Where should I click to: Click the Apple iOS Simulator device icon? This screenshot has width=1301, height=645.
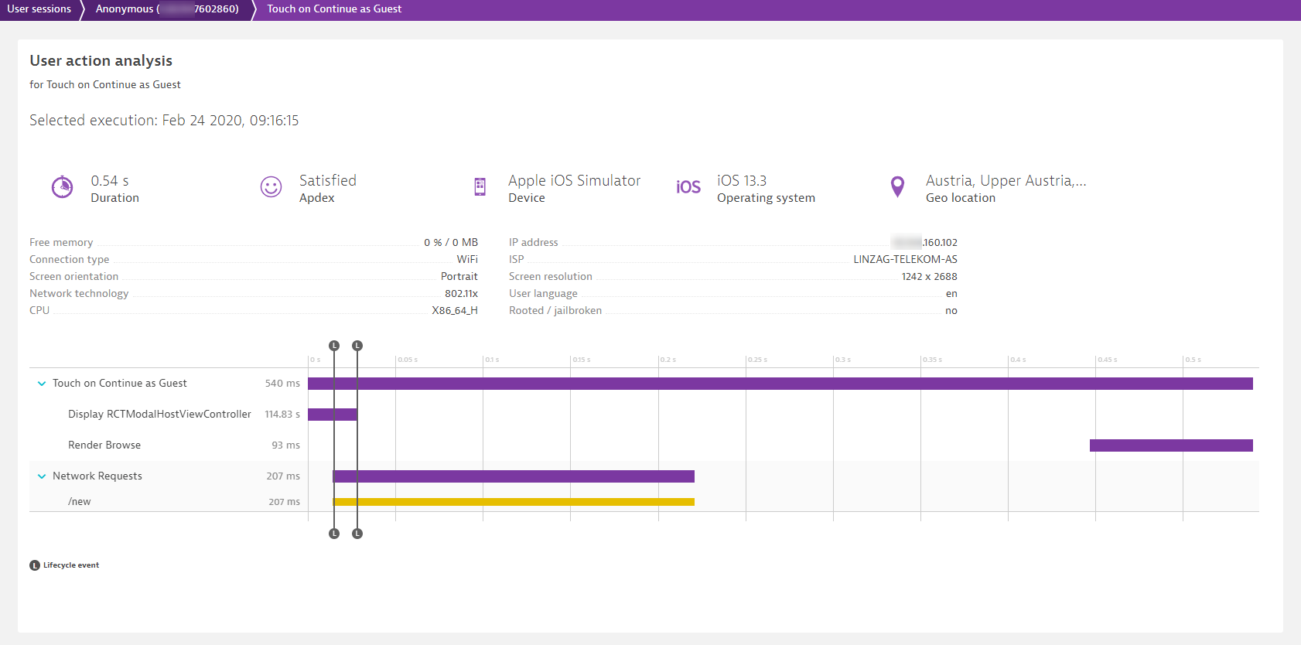[480, 187]
